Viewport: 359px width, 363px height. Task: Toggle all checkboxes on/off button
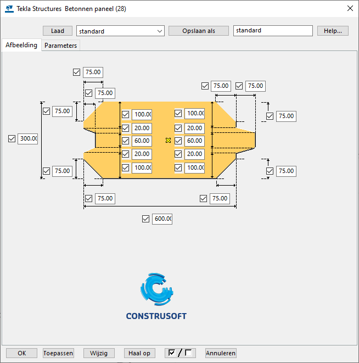(x=181, y=353)
